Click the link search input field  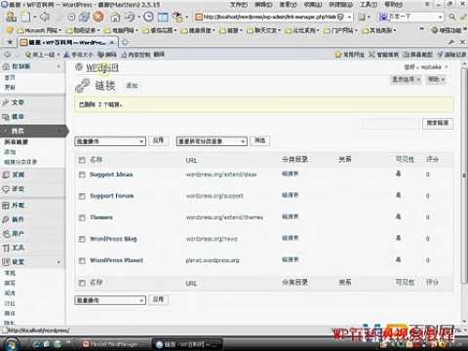point(390,123)
